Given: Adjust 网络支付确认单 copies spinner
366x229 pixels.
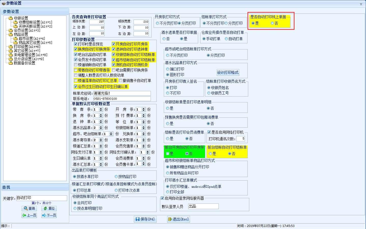Looking at the screenshot, I should (148, 152).
